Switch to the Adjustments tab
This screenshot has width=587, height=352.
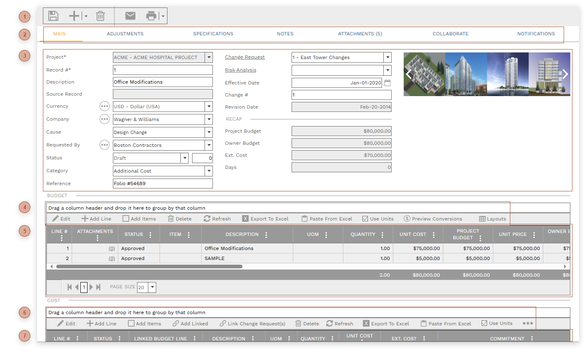(125, 34)
